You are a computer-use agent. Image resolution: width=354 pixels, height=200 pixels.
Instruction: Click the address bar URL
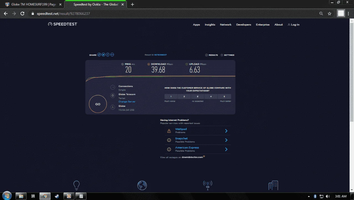coord(63,13)
